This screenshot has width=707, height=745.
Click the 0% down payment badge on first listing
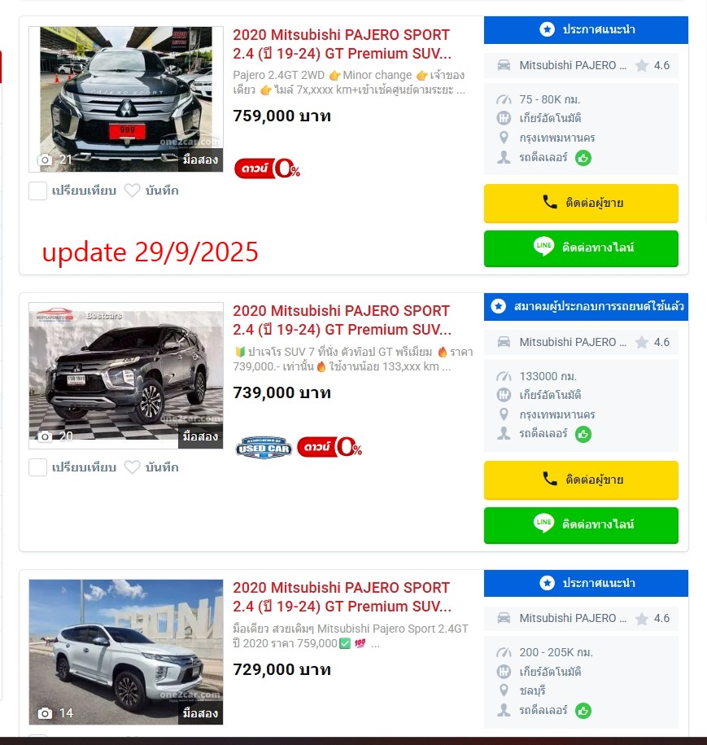point(268,169)
